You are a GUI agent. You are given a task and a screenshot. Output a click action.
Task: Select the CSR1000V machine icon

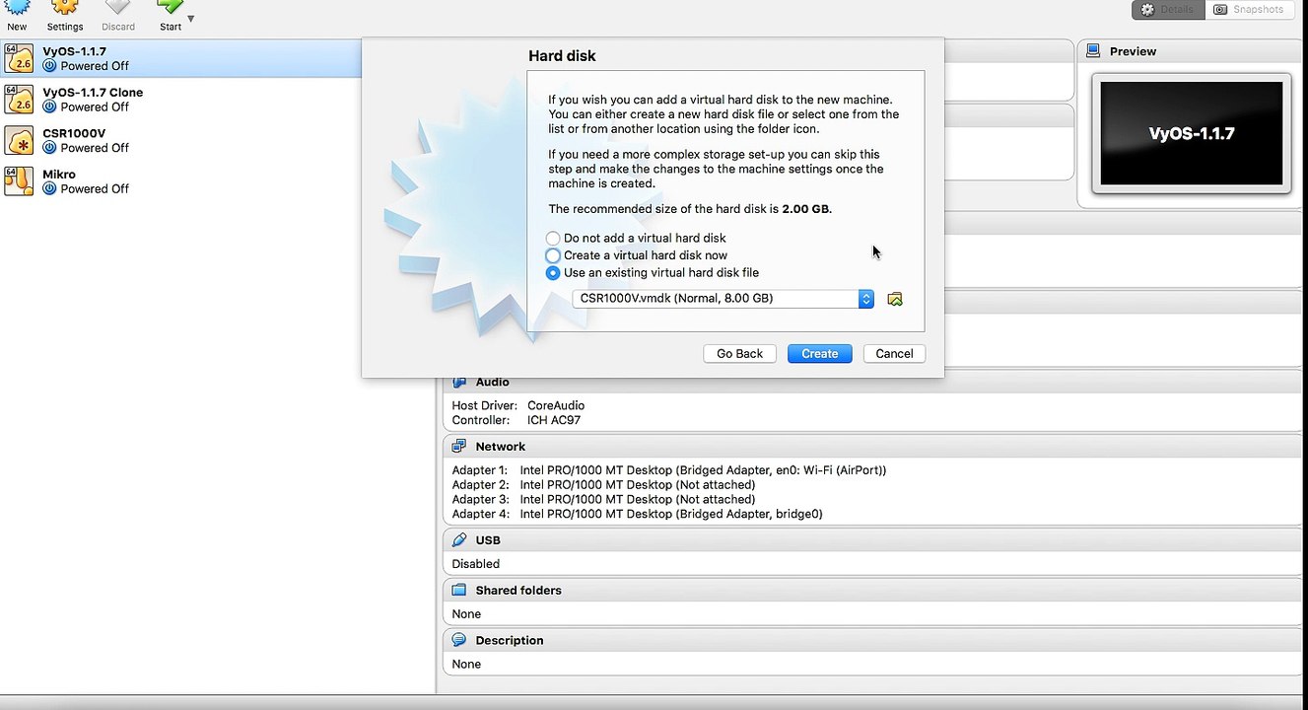[19, 140]
